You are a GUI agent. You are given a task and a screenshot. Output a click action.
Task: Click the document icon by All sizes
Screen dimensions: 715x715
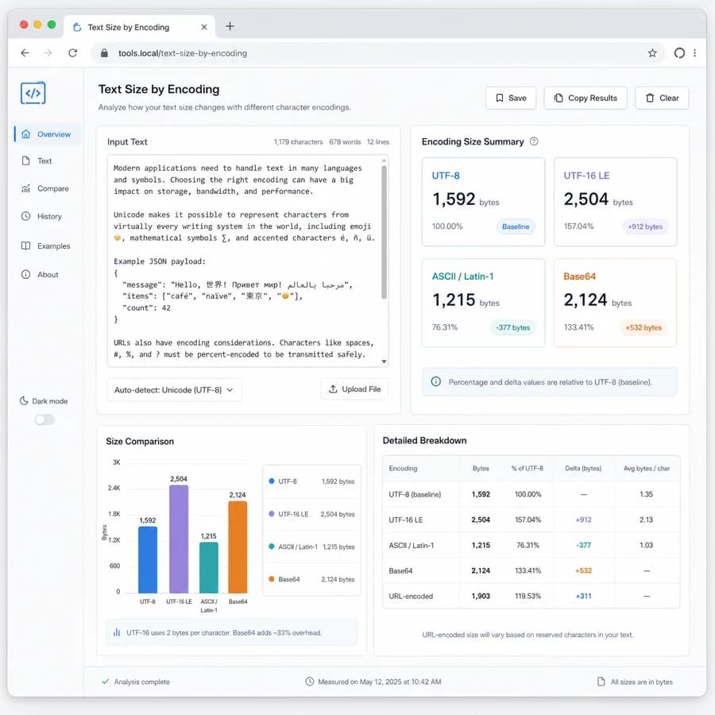[x=601, y=682]
